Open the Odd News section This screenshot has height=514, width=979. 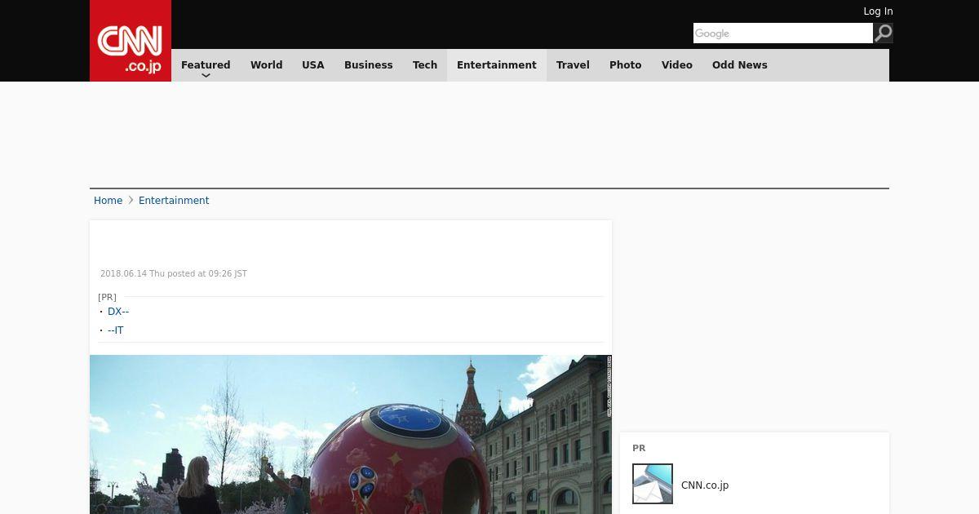740,65
